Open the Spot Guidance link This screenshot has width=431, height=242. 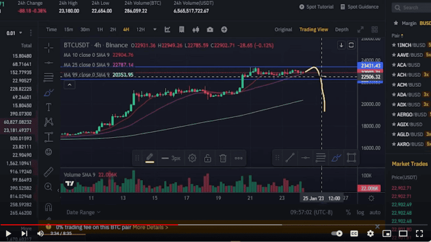(359, 7)
